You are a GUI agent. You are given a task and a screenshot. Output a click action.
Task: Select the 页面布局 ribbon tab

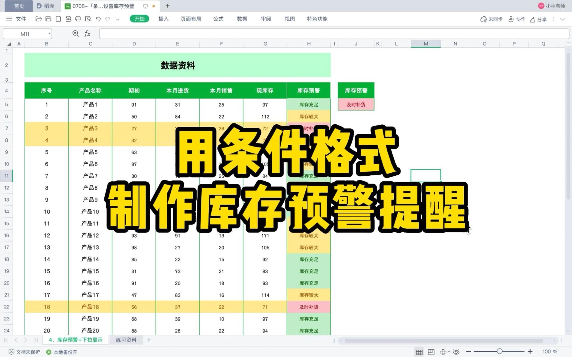pos(191,19)
